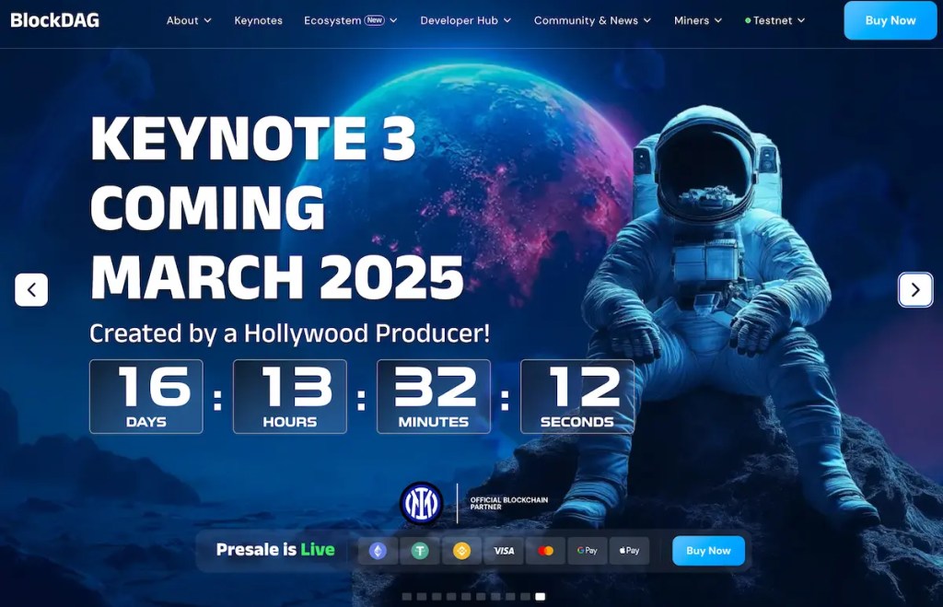Expand the Community & News menu

(x=592, y=20)
